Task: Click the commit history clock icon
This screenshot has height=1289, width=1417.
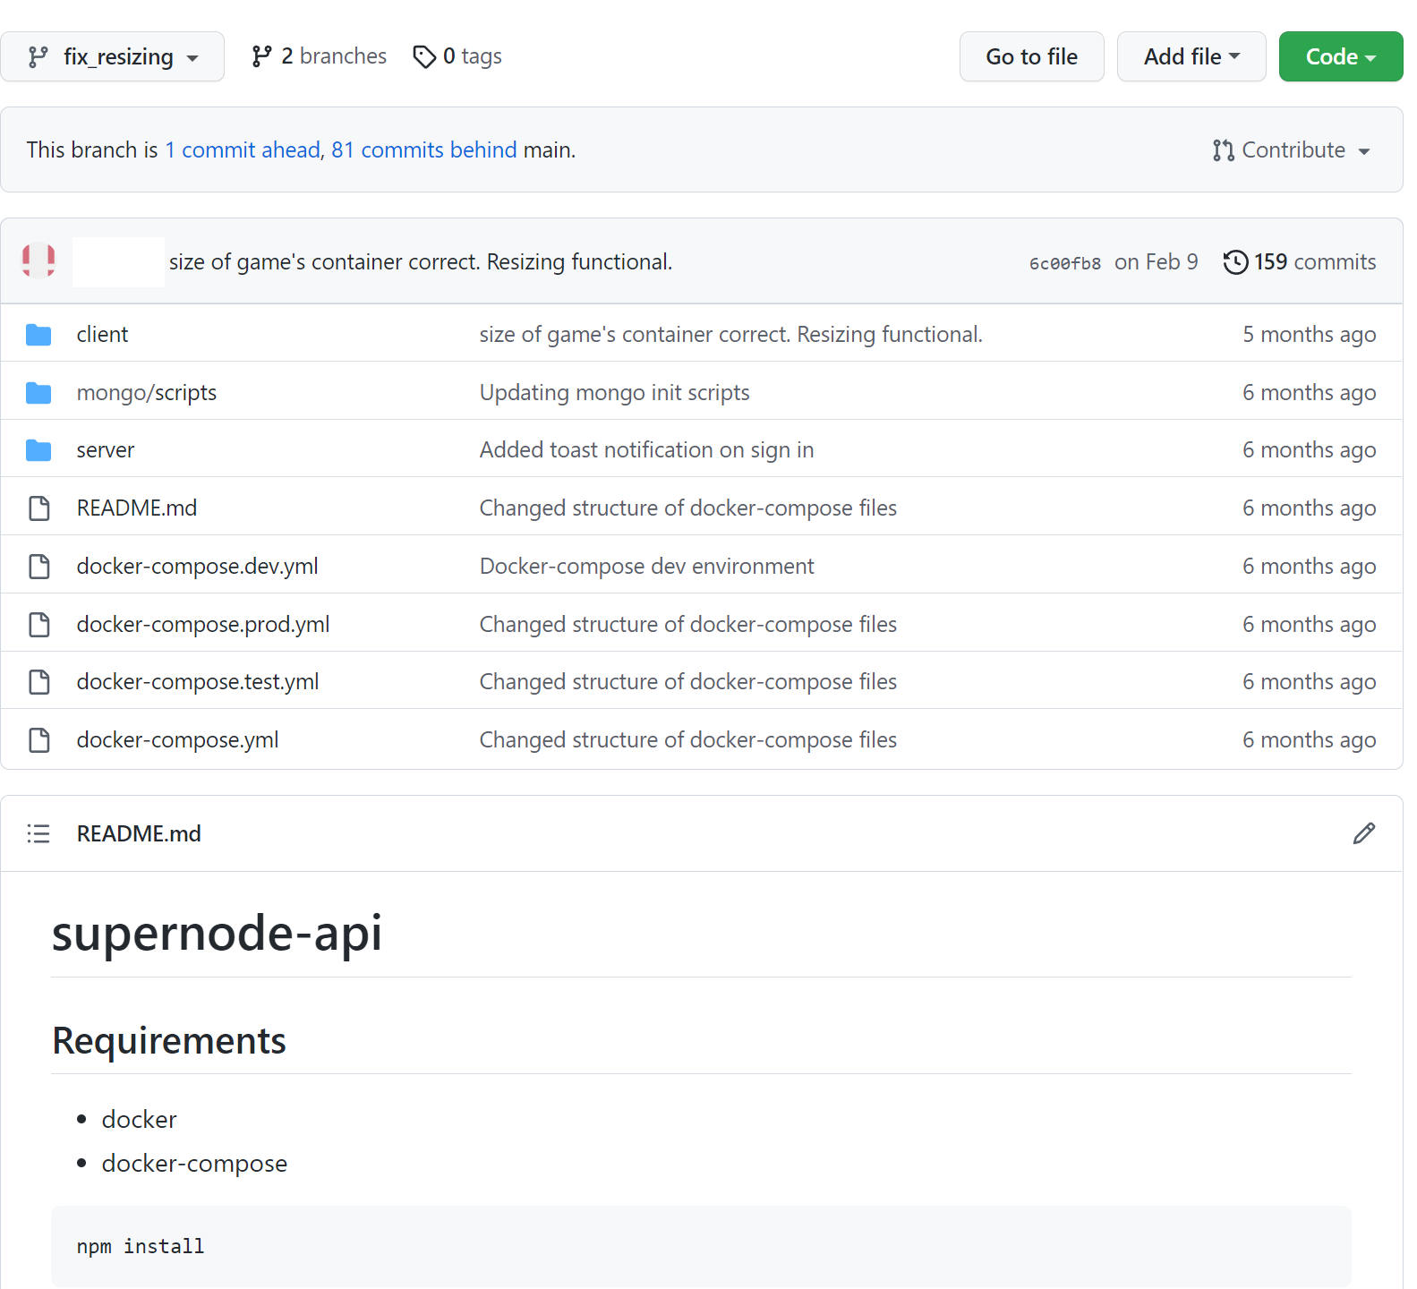Action: click(1235, 262)
